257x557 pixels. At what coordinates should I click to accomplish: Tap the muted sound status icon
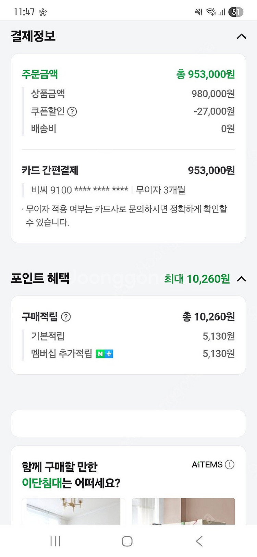click(199, 12)
